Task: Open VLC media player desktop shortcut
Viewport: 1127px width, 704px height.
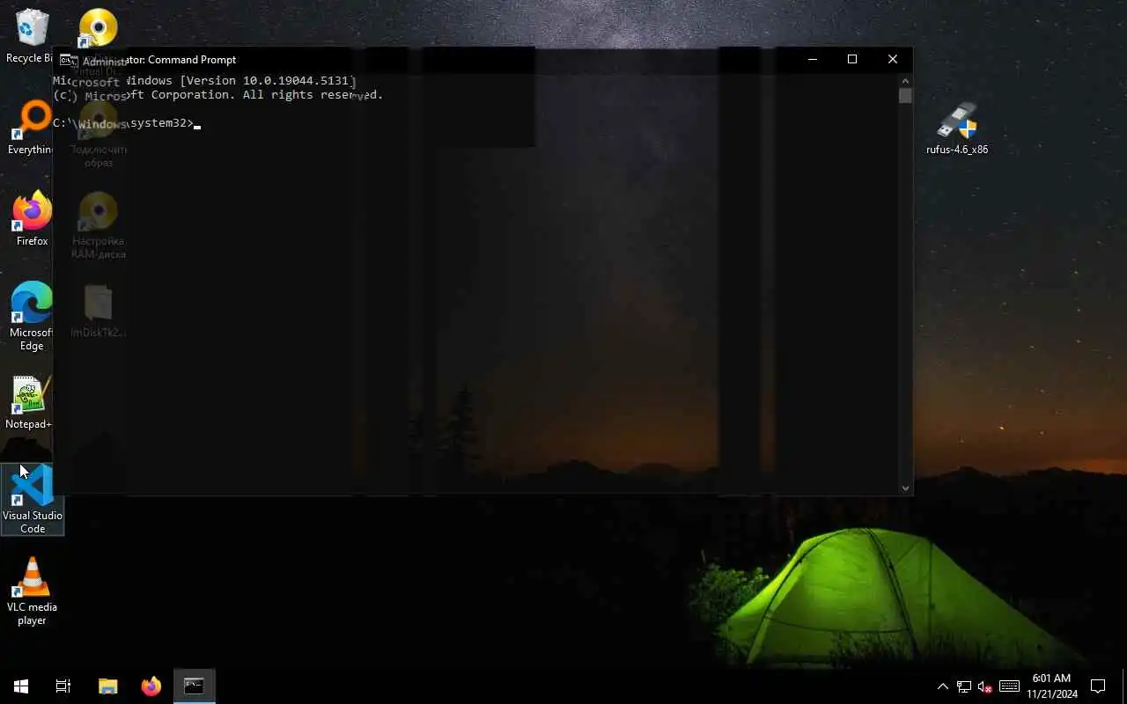Action: coord(32,591)
